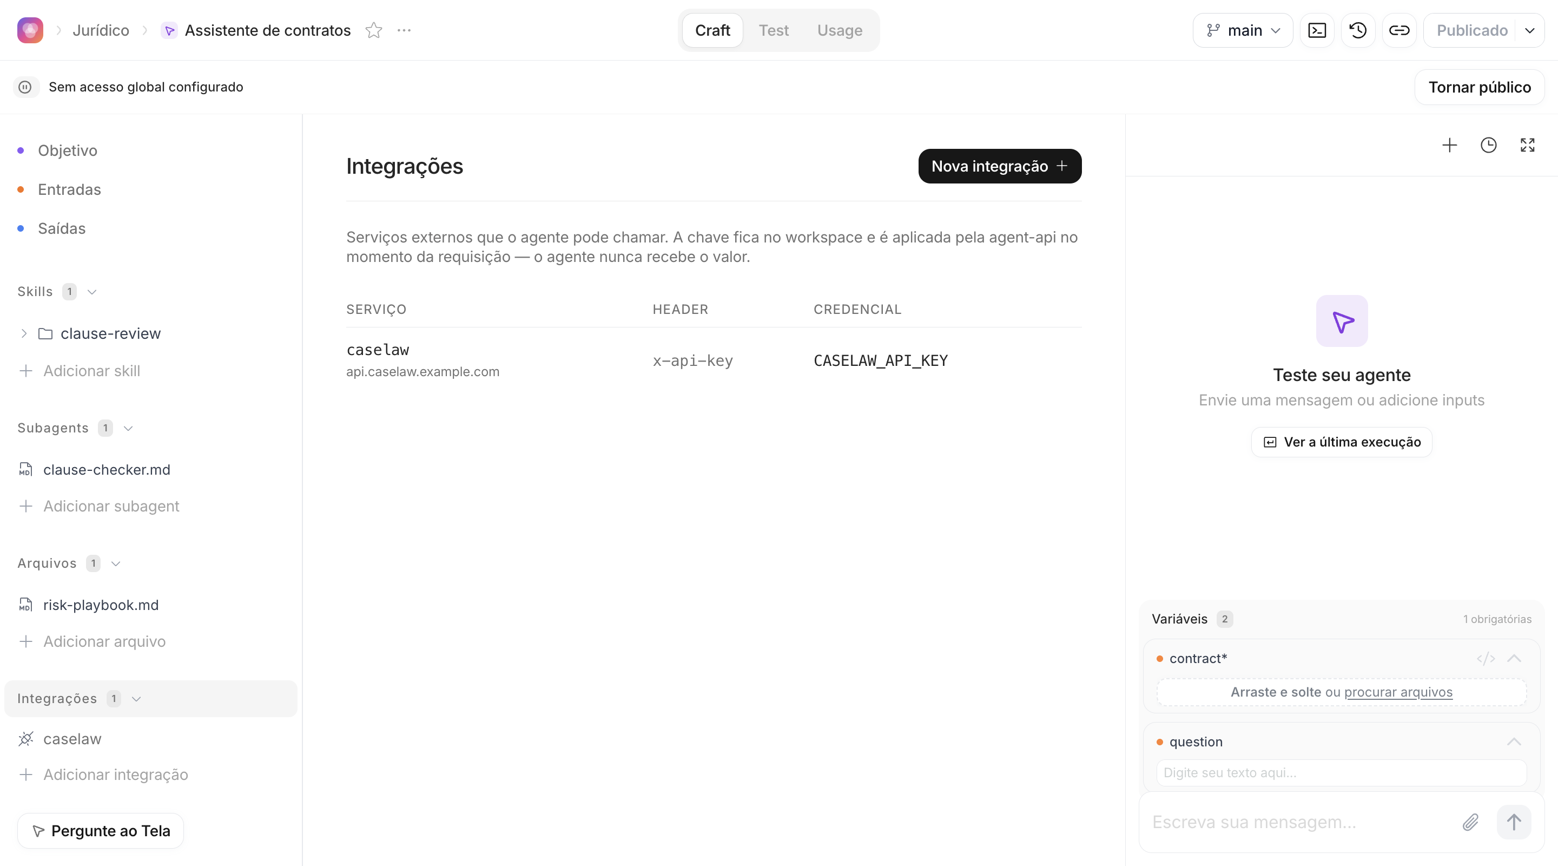Open the main branch dropdown
Screen dimensions: 1558x866
point(1242,30)
